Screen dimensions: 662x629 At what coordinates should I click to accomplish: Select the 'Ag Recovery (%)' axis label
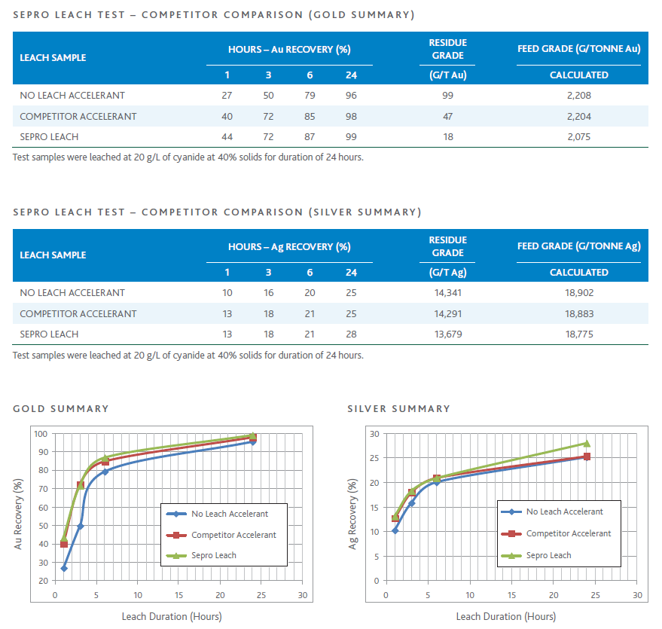pos(352,514)
